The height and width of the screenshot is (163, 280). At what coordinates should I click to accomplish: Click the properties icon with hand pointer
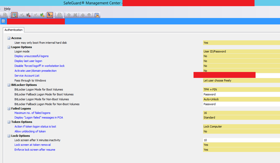[x=97, y=15]
